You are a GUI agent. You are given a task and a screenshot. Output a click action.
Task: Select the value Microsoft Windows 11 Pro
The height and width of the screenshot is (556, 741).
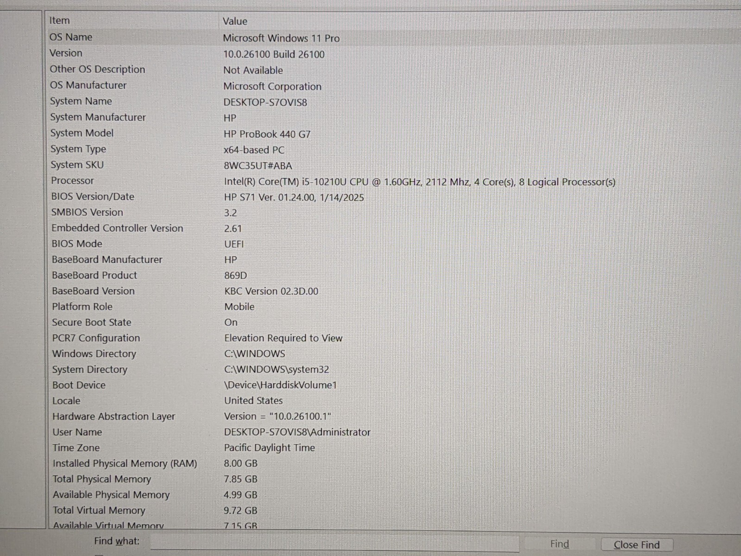coord(281,38)
